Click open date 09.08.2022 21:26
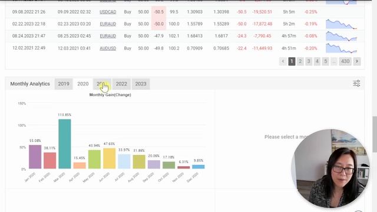 coord(29,12)
